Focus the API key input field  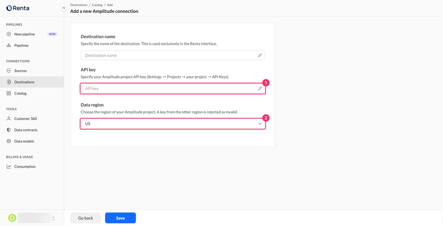click(173, 88)
